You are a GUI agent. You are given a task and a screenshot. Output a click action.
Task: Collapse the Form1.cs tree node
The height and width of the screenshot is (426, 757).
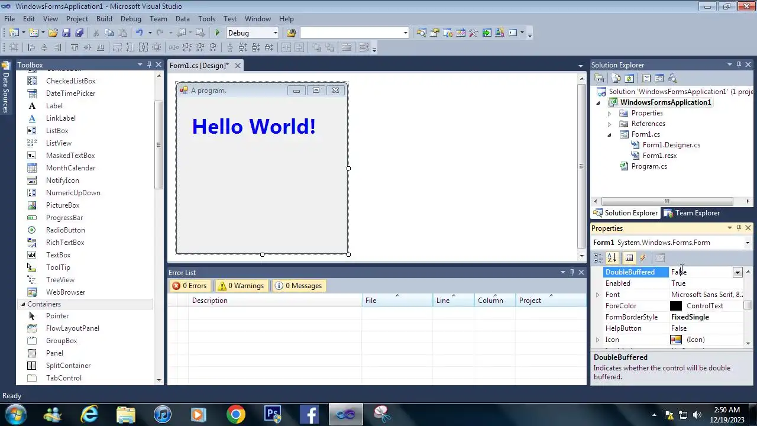click(x=609, y=135)
